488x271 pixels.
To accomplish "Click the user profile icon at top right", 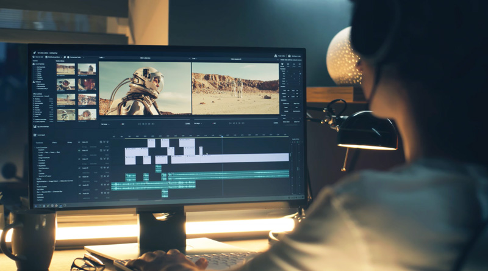I will click(x=288, y=56).
